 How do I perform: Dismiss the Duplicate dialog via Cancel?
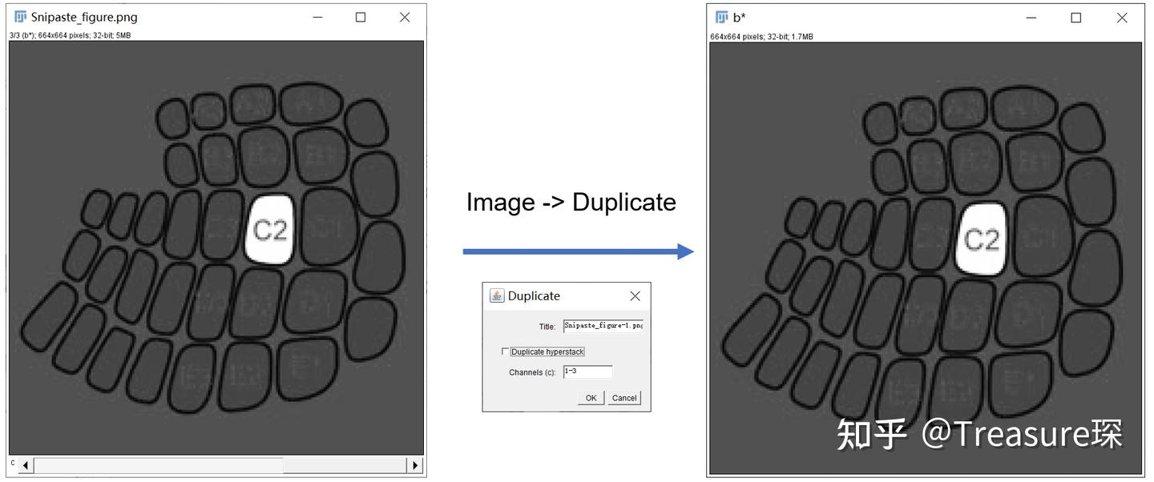(x=624, y=397)
